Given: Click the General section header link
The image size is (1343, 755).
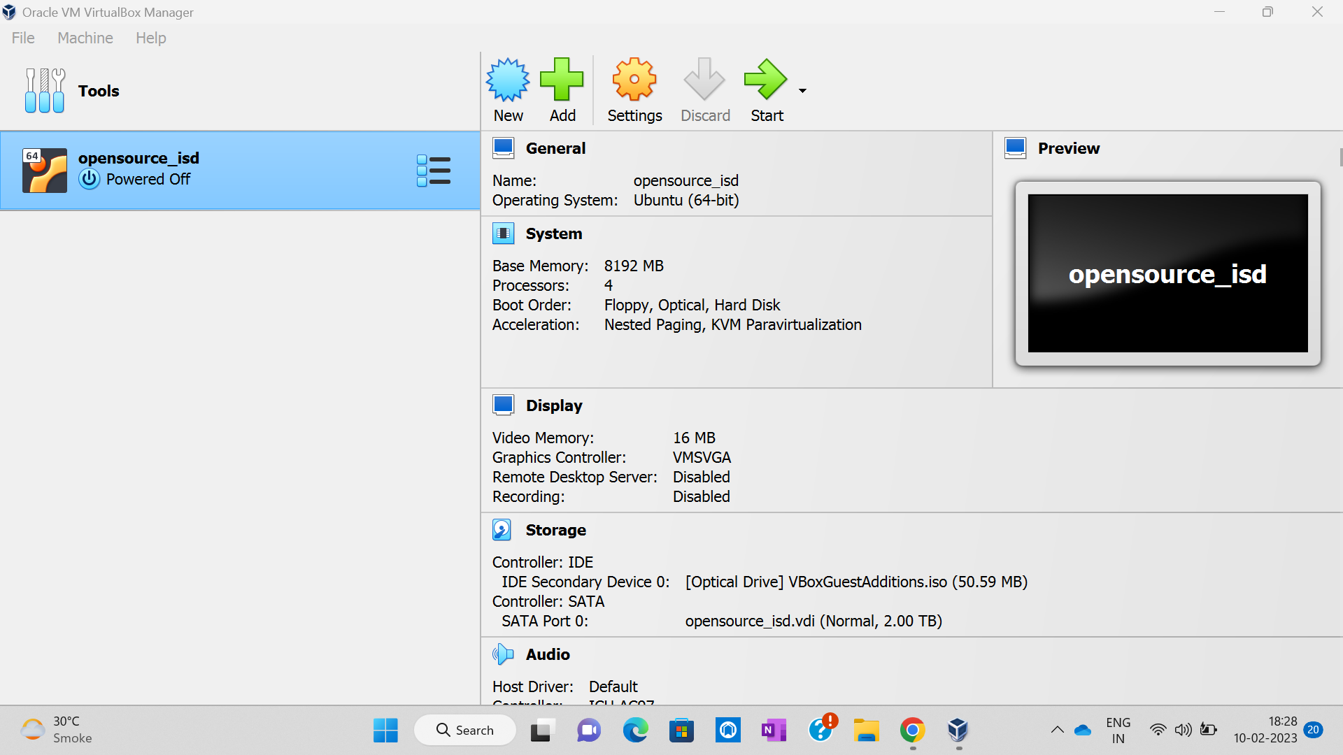Looking at the screenshot, I should [555, 148].
